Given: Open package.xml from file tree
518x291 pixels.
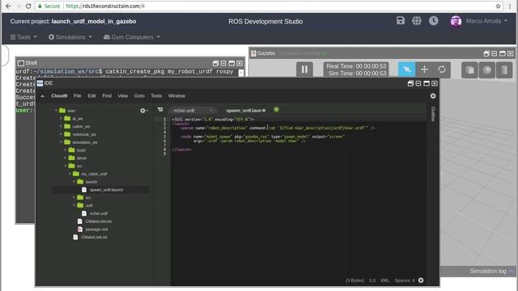Looking at the screenshot, I should [x=96, y=229].
